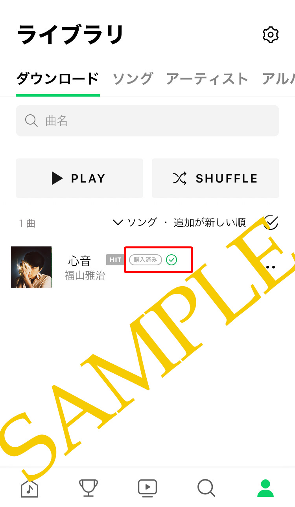Open the video tab in bottom bar

coord(147,488)
